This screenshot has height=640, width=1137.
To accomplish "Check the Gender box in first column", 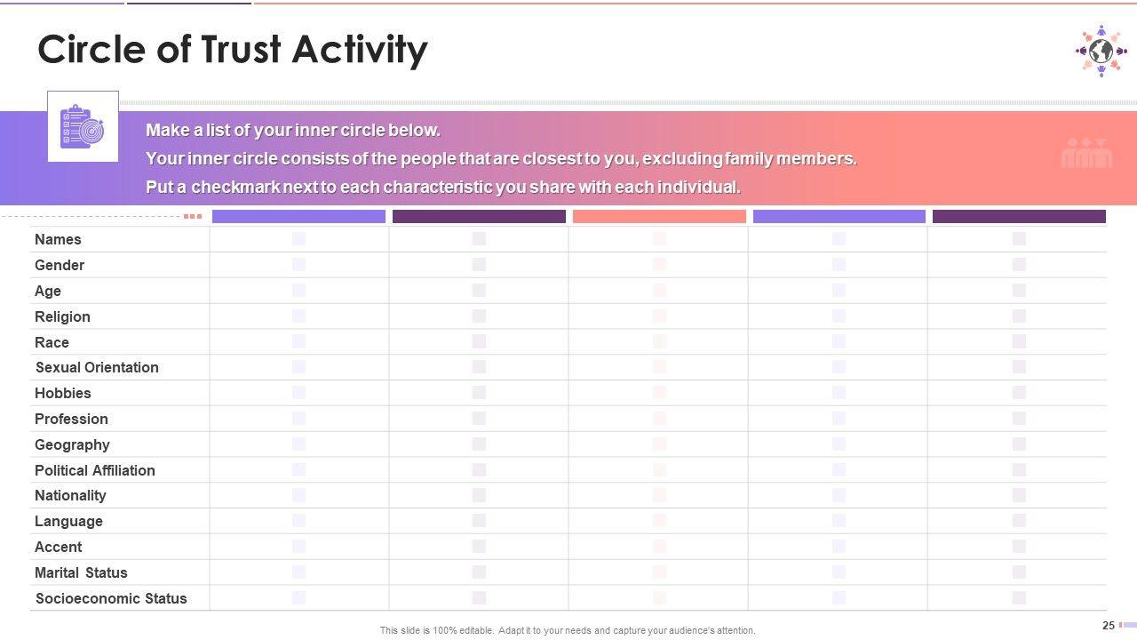I will click(x=298, y=265).
